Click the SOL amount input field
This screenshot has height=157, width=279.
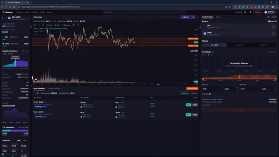tap(239, 27)
